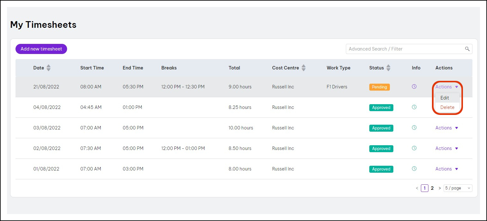Viewport: 487px width, 221px height.
Task: Click Add new timesheet button
Action: (41, 49)
